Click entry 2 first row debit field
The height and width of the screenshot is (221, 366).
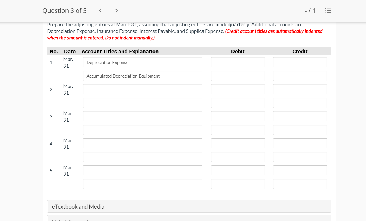(x=238, y=89)
